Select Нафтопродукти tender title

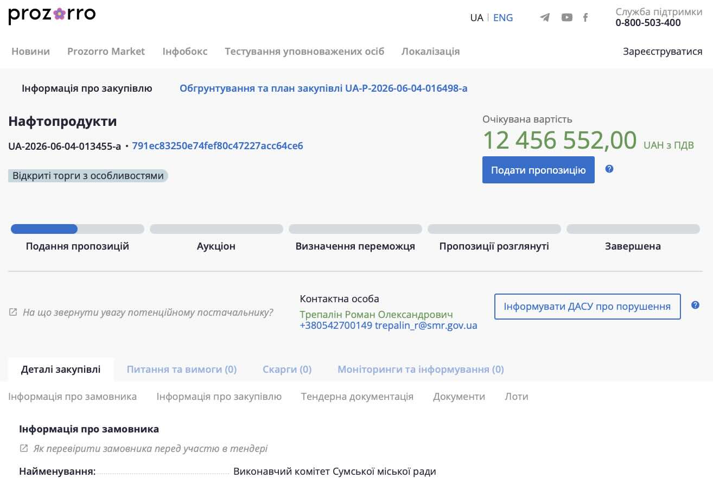[x=62, y=122]
